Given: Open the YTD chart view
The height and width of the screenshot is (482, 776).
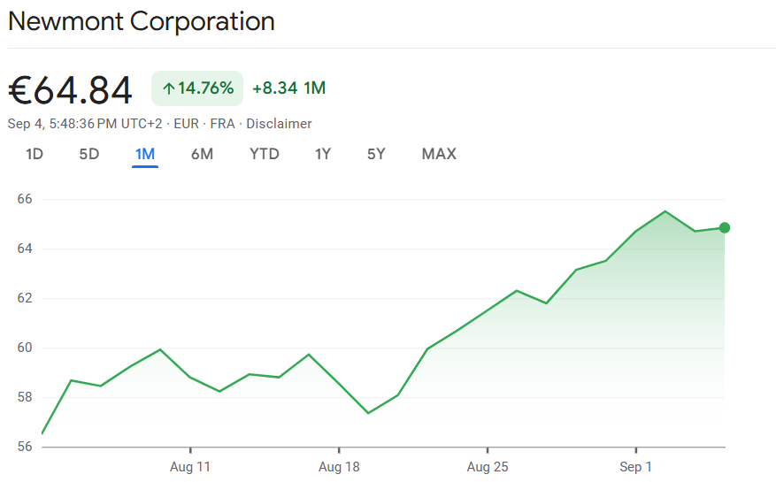Looking at the screenshot, I should point(264,154).
